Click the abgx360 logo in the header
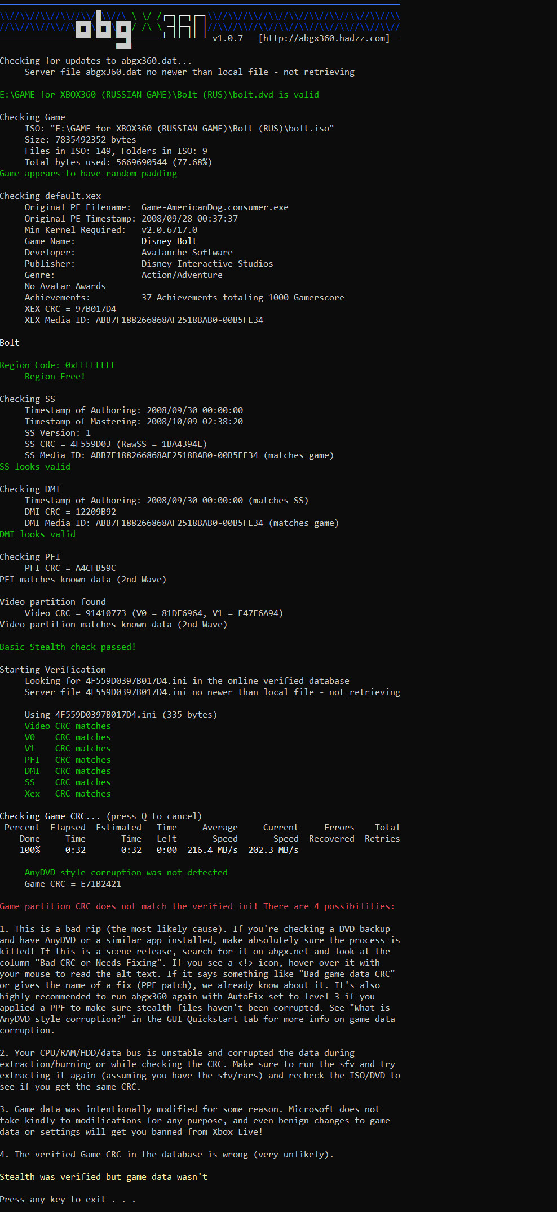The width and height of the screenshot is (557, 1212). [x=141, y=28]
